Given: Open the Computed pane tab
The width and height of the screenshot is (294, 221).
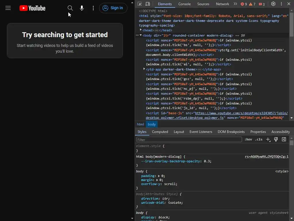Looking at the screenshot, I should tap(160, 132).
